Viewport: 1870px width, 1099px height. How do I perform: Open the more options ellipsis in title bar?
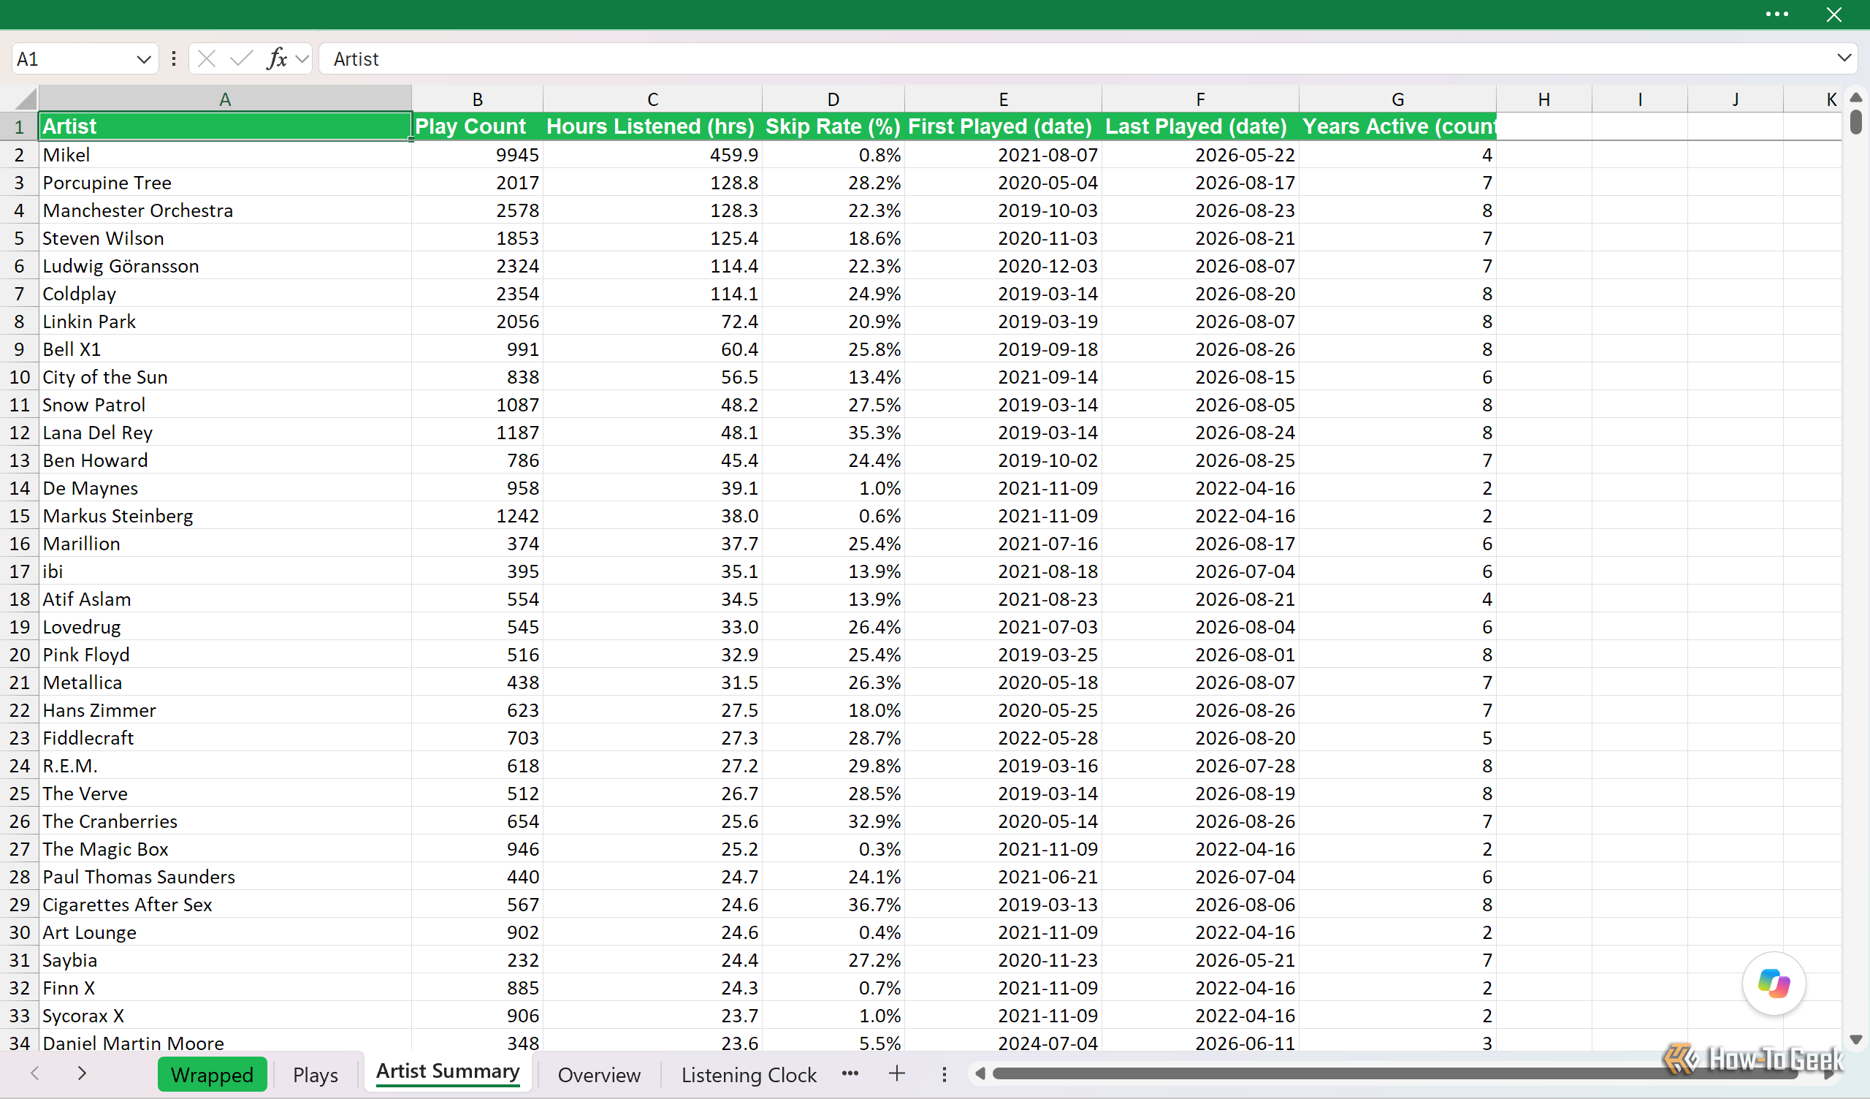click(x=1776, y=14)
